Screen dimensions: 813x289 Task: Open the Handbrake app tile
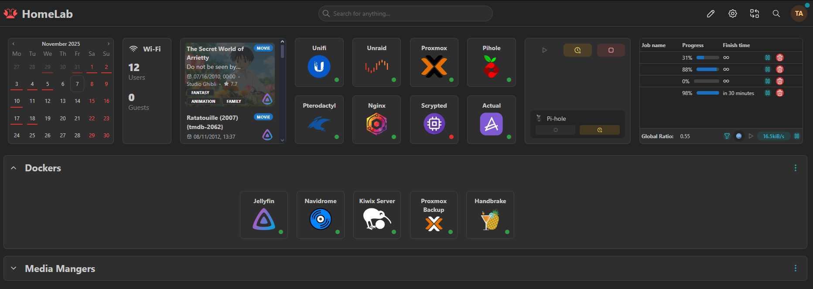[x=490, y=215]
